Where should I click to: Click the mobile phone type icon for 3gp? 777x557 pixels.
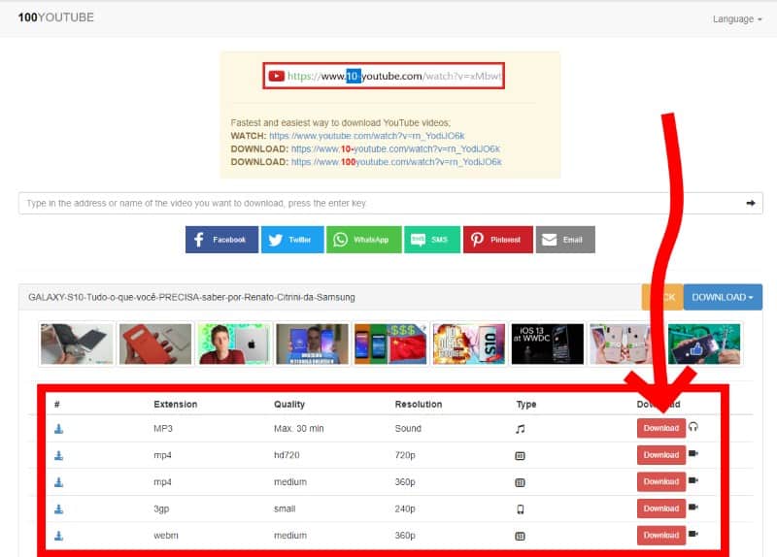(520, 509)
